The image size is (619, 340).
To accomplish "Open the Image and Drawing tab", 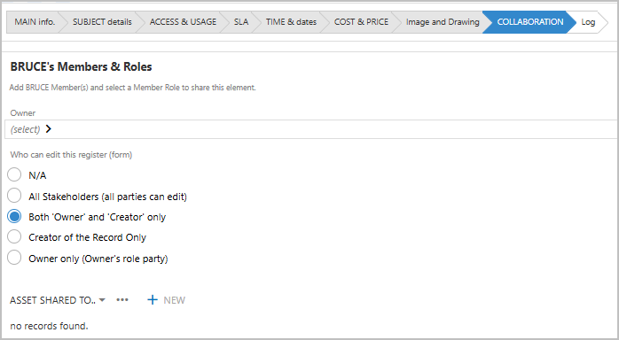I will (443, 22).
